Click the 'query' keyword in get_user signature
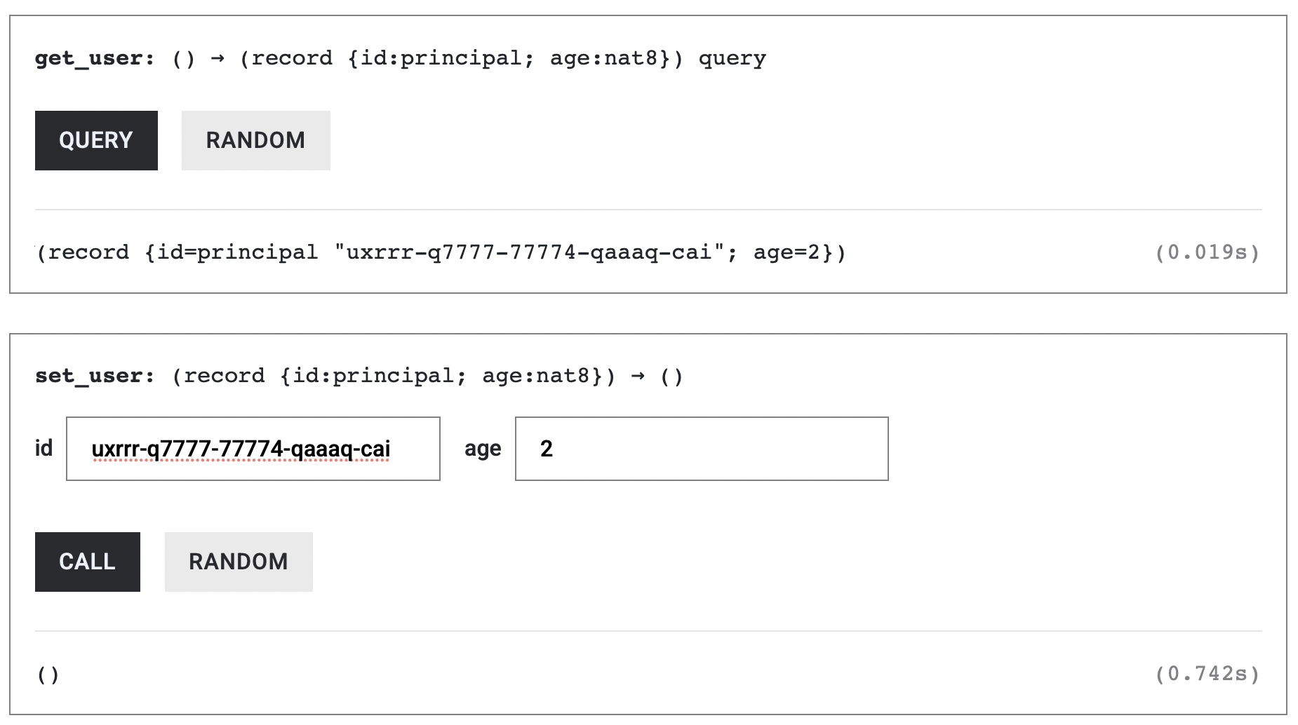This screenshot has height=725, width=1298. 732,58
